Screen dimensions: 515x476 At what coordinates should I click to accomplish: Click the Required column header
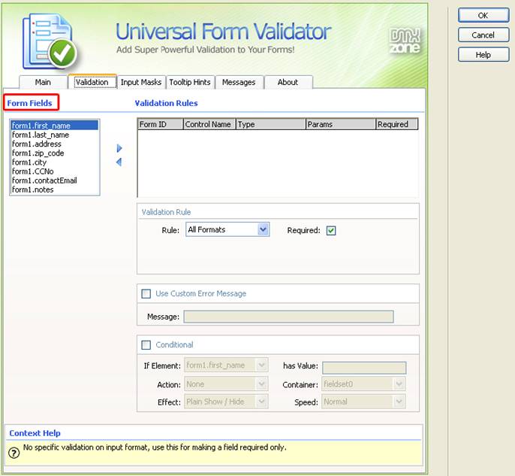pos(396,124)
